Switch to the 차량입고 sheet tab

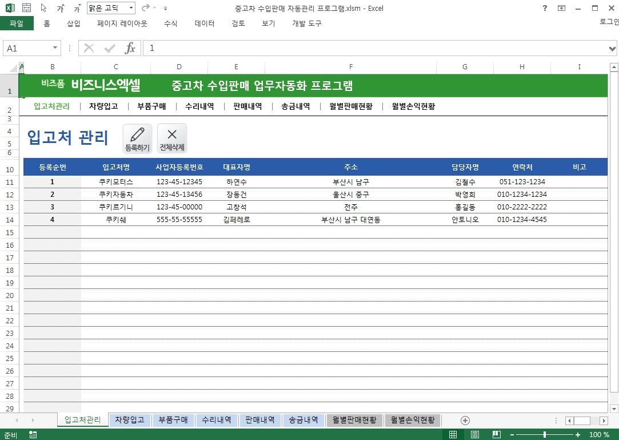(x=130, y=420)
